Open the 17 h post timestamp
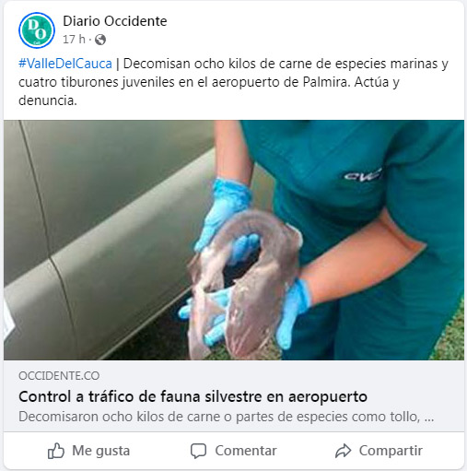The image size is (467, 471). coord(74,40)
